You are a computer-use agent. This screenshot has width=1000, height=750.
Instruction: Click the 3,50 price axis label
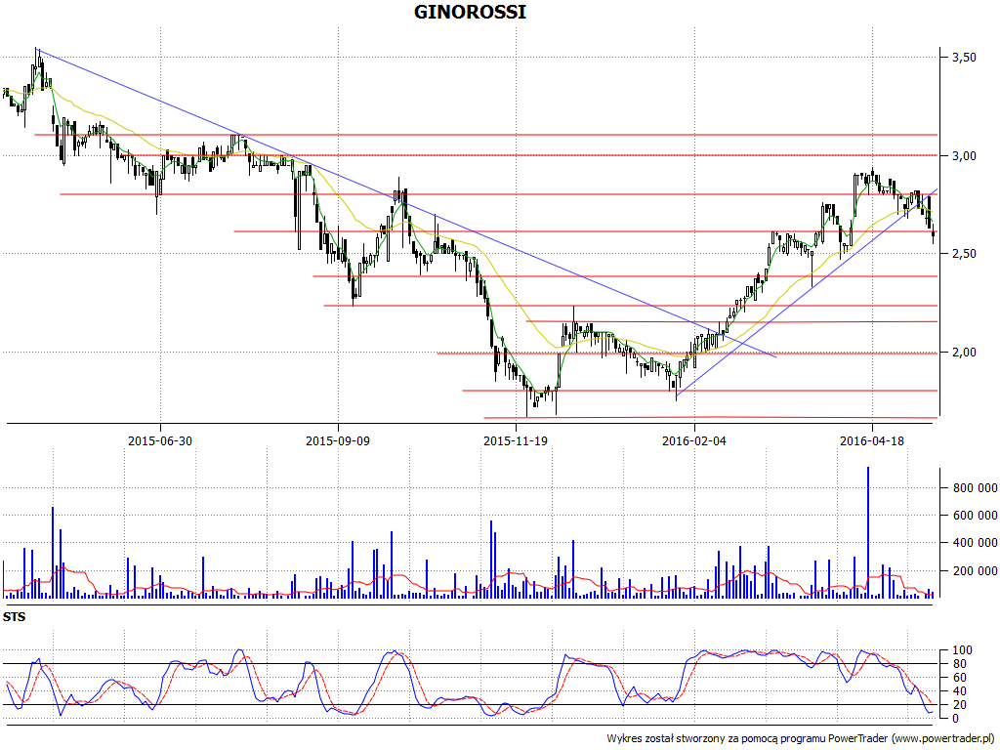(964, 58)
